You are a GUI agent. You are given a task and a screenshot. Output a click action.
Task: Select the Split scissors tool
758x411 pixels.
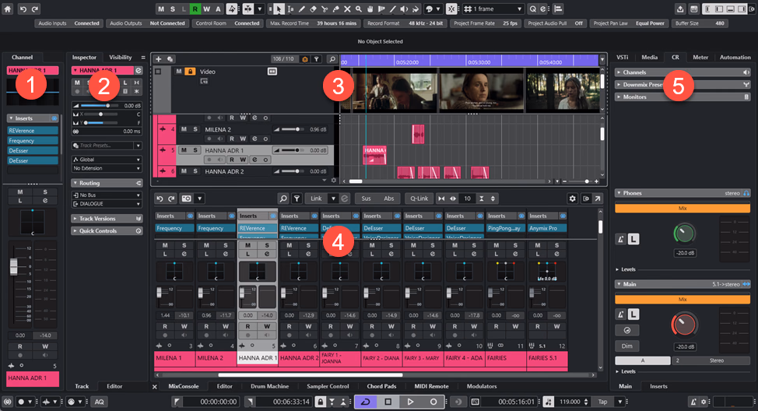(325, 9)
